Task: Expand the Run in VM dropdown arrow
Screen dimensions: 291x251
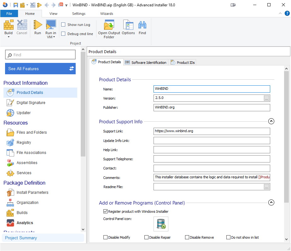Action: (54, 37)
